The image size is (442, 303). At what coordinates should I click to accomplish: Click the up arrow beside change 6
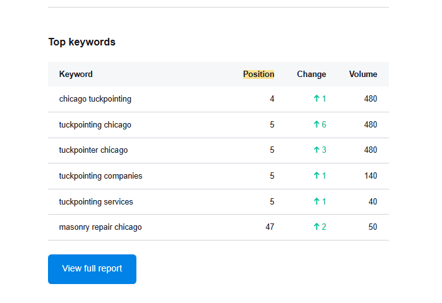(x=316, y=124)
